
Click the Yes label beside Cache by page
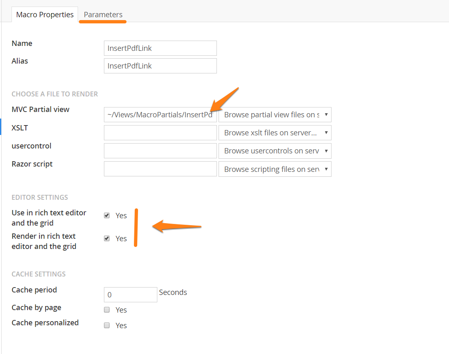121,310
